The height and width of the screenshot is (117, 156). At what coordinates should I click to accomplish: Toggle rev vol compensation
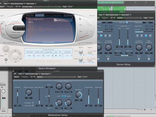[79, 44]
